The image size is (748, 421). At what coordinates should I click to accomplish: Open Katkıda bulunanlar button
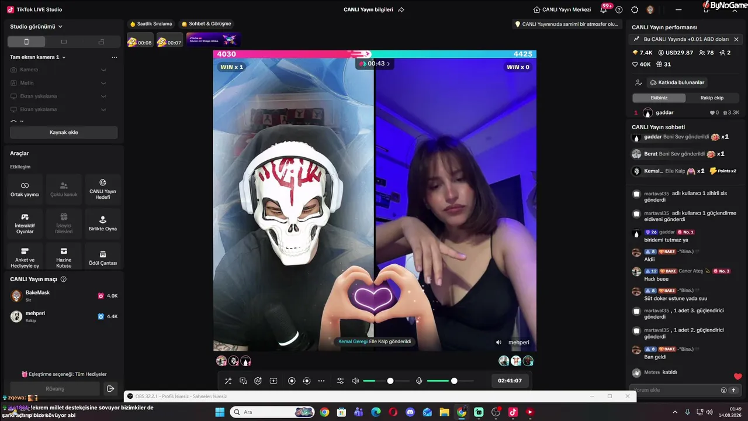click(x=677, y=82)
